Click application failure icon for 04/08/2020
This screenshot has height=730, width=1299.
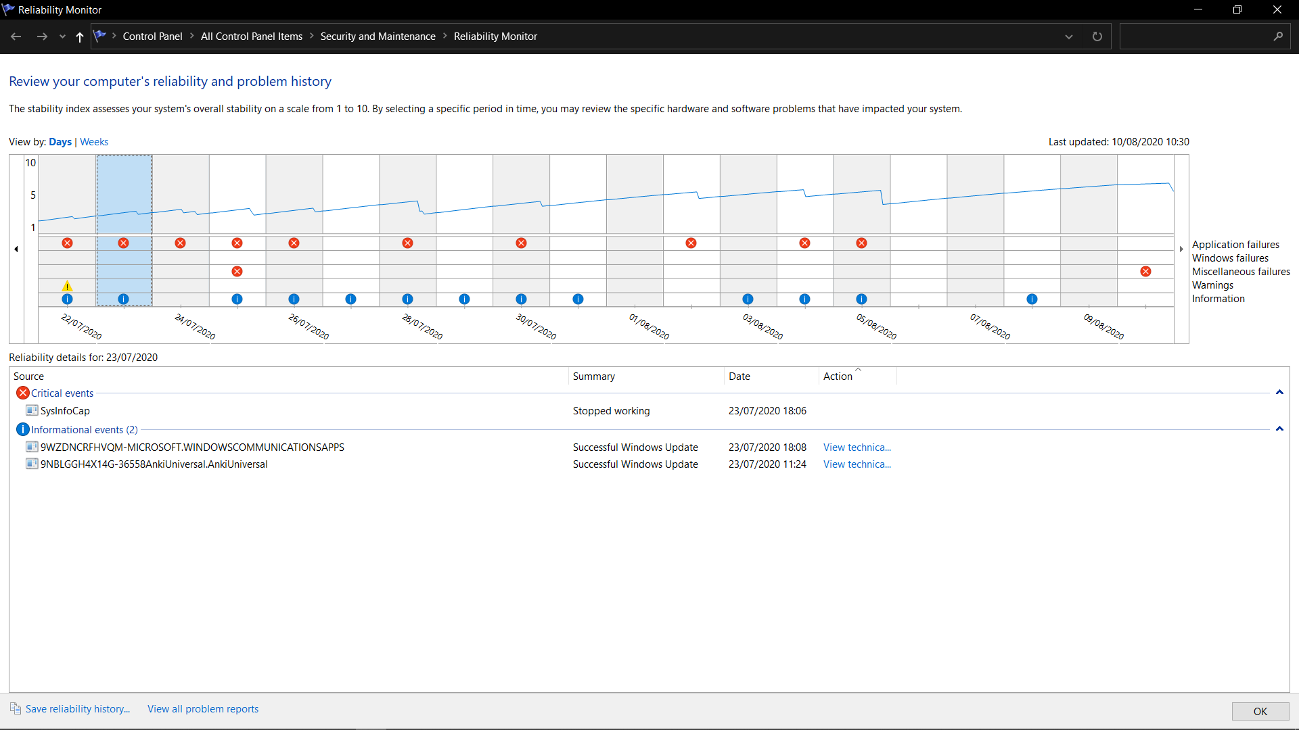[804, 243]
